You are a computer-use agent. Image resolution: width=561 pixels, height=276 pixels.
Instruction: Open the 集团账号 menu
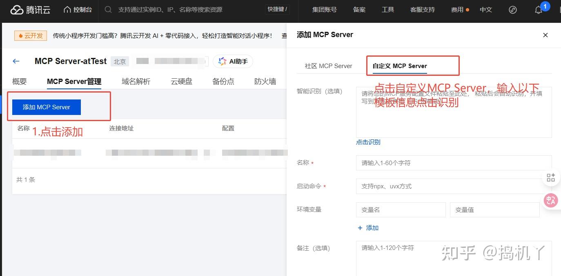click(325, 9)
